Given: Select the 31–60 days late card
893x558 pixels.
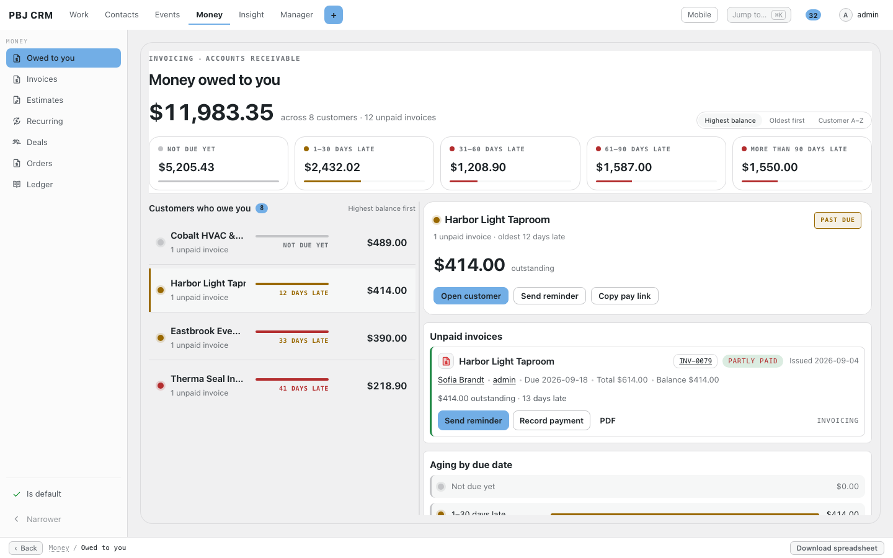Looking at the screenshot, I should pos(510,163).
